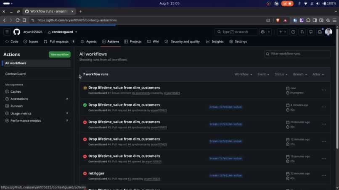Open the GitHub home logo
Image resolution: width=339 pixels, height=190 pixels.
point(17,32)
